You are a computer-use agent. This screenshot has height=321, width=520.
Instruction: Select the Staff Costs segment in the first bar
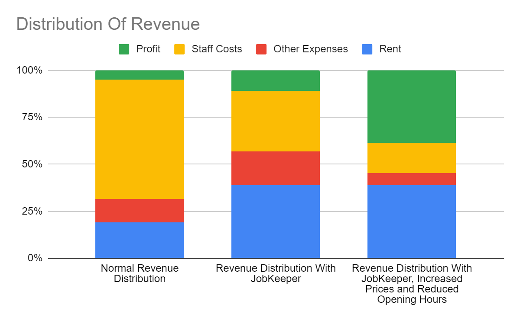tap(140, 138)
